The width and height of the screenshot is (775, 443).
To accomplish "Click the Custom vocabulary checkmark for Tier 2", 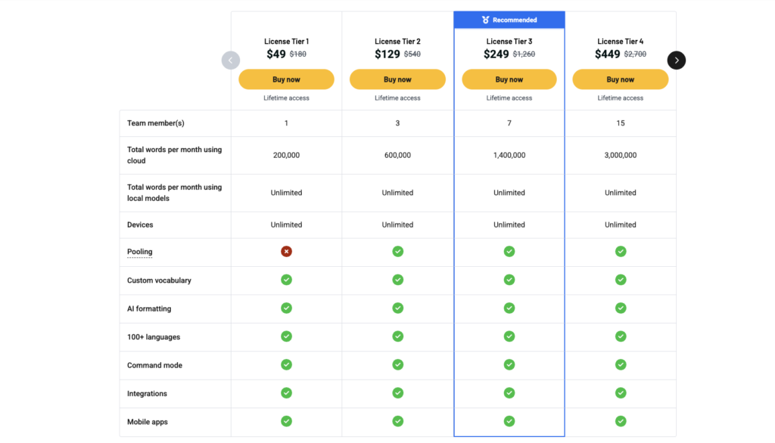I will [x=397, y=280].
